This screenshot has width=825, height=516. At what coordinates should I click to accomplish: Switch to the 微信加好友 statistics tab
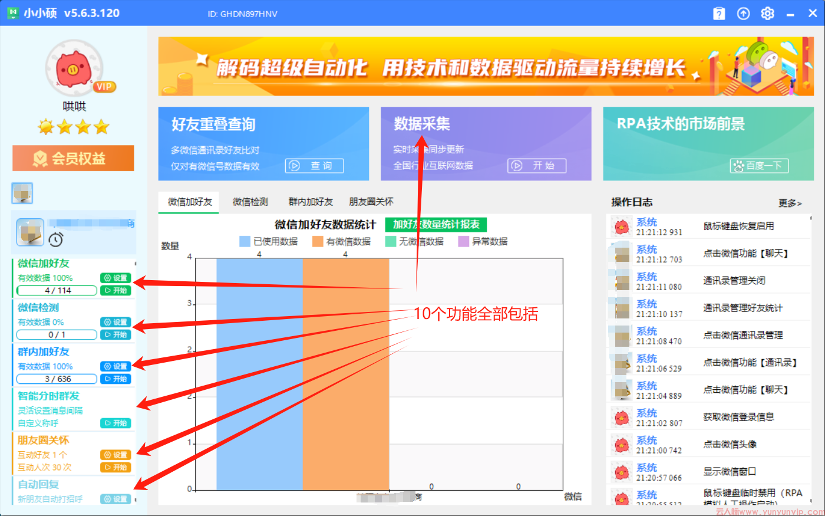[x=189, y=202]
